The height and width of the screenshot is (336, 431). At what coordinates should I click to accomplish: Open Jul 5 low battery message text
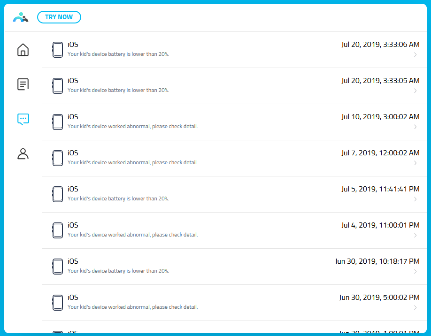(118, 199)
